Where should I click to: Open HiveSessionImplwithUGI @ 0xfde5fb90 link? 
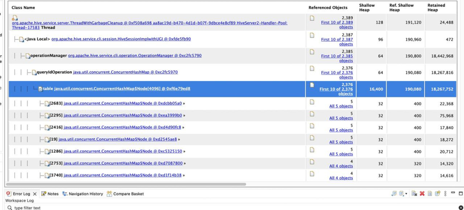click(x=121, y=39)
